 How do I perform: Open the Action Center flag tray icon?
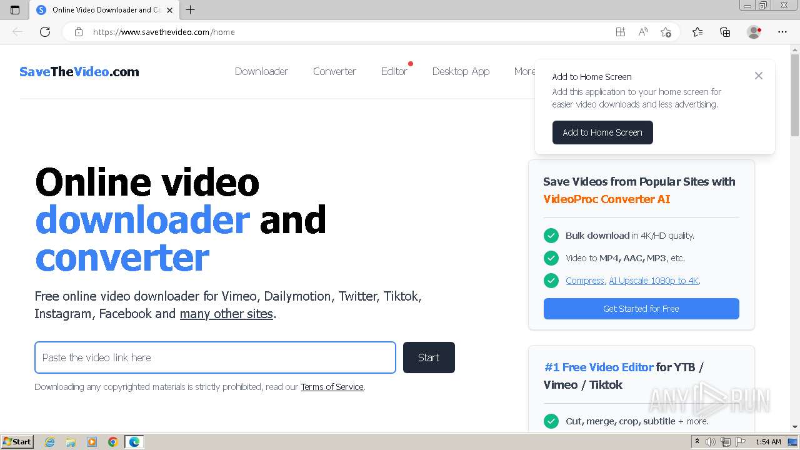[741, 442]
